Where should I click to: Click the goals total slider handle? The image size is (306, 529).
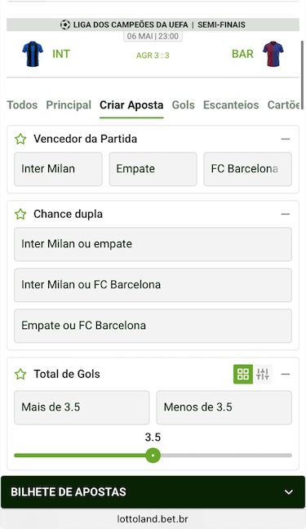(153, 456)
